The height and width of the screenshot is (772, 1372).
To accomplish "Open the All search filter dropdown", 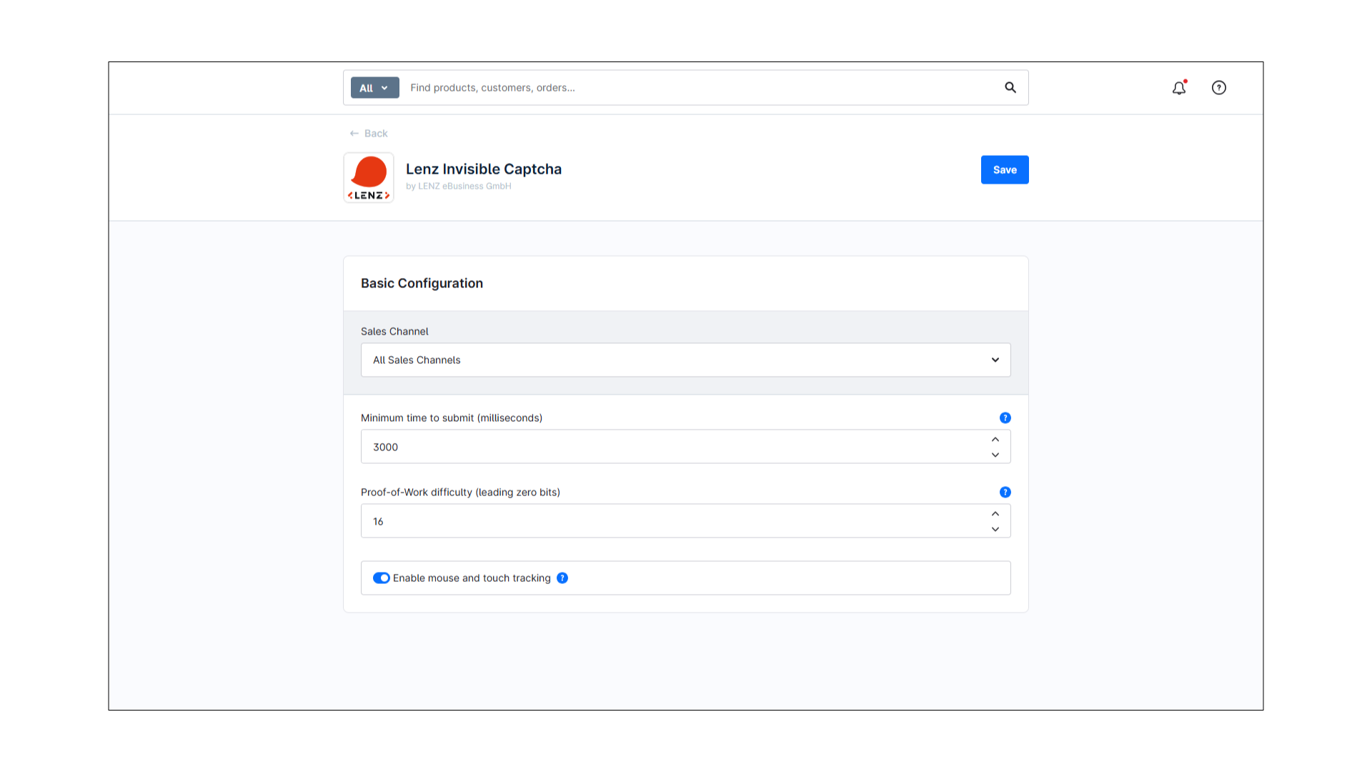I will 374,88.
